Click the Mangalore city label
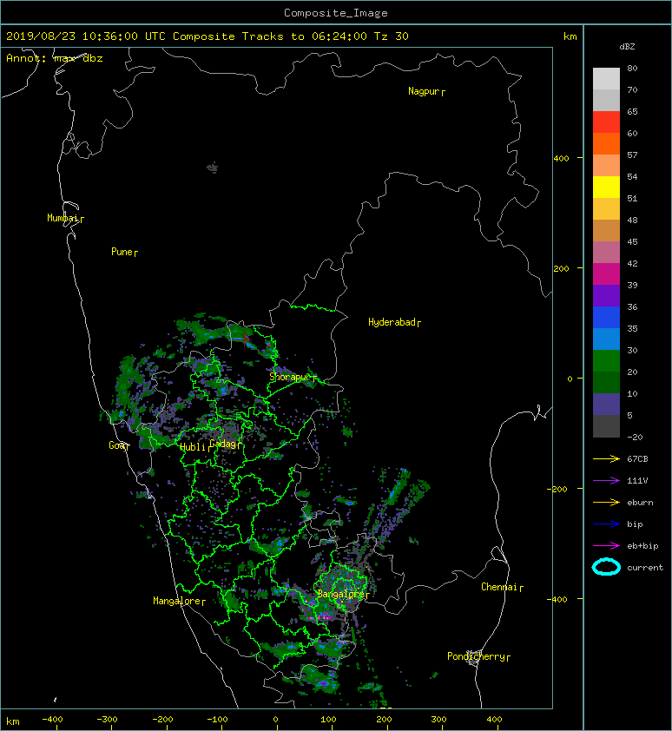The image size is (672, 731). (x=179, y=602)
